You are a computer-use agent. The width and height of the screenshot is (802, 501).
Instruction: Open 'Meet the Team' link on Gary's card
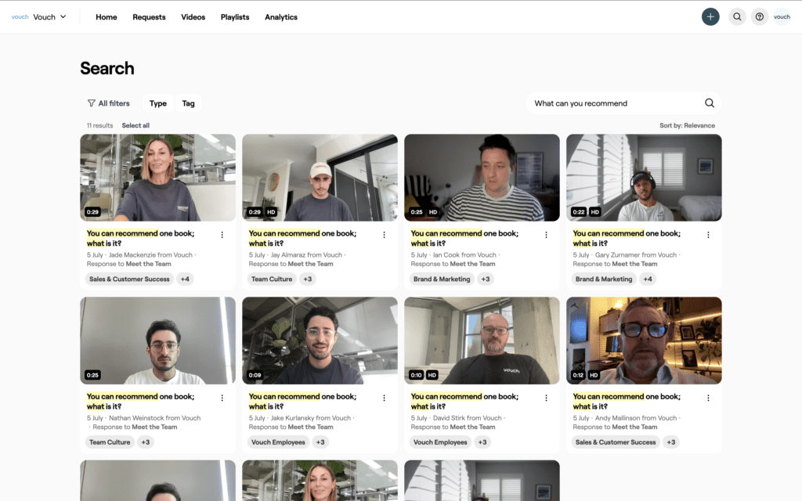tap(634, 264)
